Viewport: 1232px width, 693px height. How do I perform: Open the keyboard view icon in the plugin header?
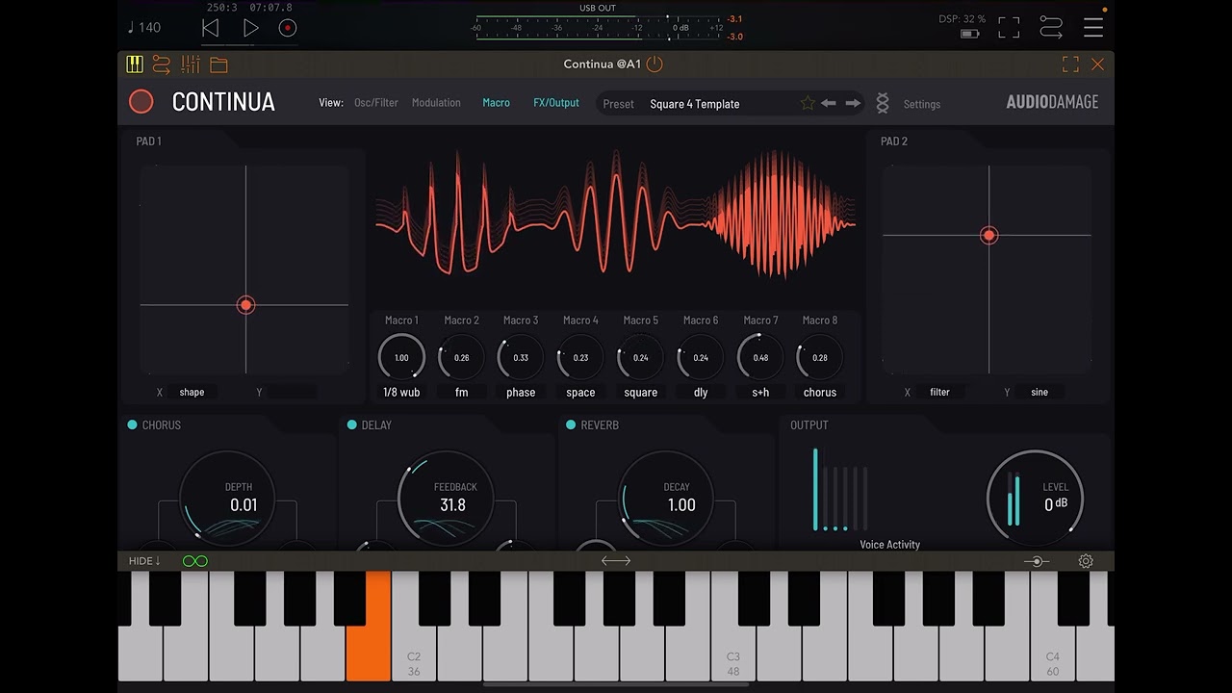[135, 64]
